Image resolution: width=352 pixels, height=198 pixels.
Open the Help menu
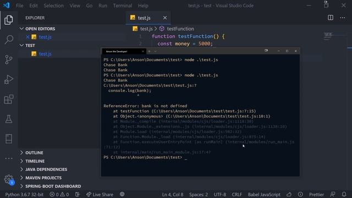(143, 5)
